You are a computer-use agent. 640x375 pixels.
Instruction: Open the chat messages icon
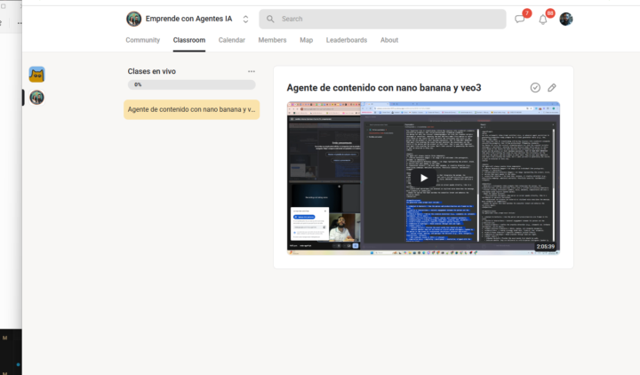tap(519, 20)
